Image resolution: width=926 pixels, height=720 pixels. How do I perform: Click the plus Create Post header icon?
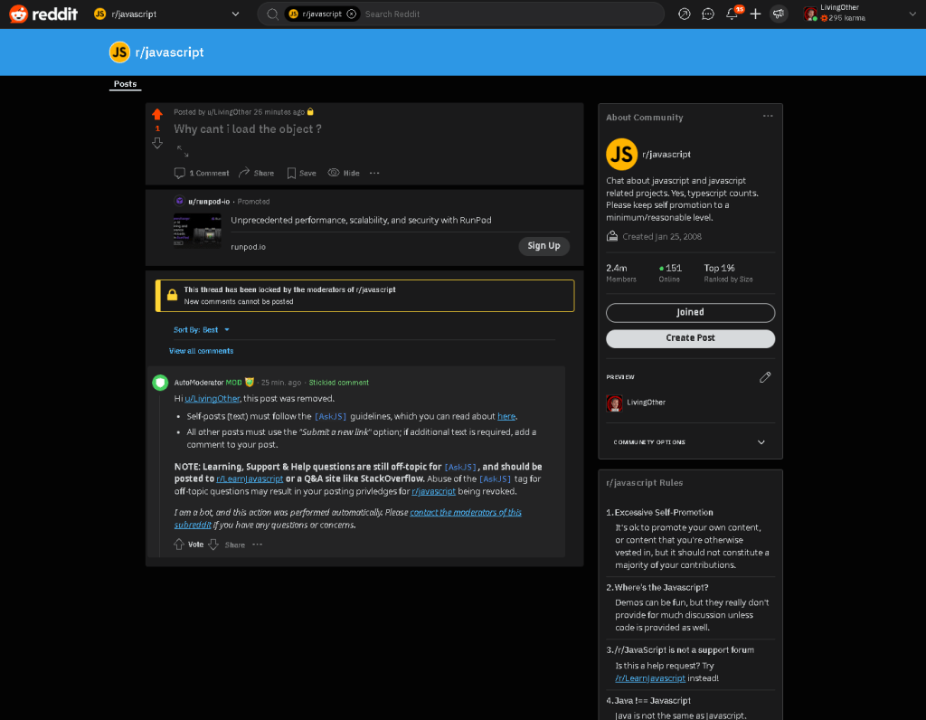755,14
